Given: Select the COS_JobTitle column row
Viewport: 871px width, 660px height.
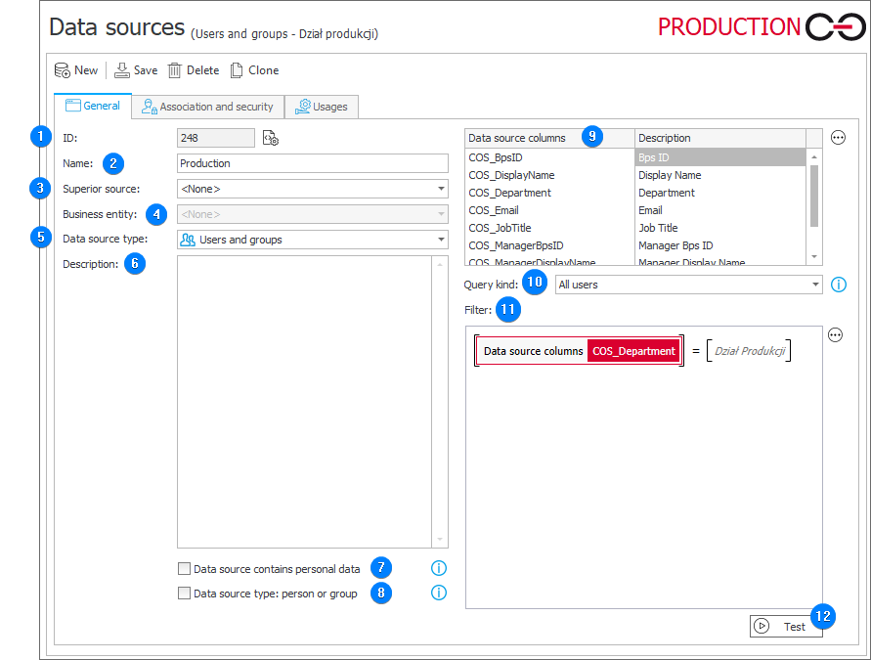Looking at the screenshot, I should 550,228.
